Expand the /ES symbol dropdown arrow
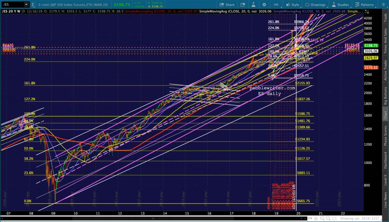389x222 pixels. pyautogui.click(x=26, y=5)
